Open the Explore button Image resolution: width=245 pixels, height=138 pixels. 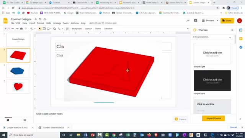180,119
